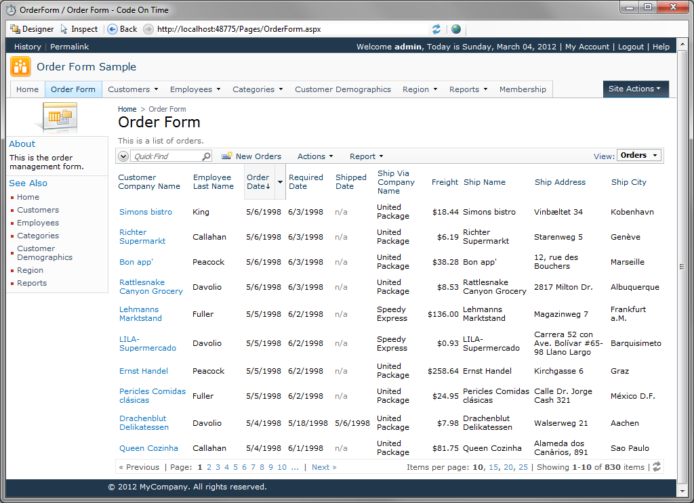This screenshot has width=694, height=503.
Task: Open the Richter Supermarkt order
Action: coord(142,236)
